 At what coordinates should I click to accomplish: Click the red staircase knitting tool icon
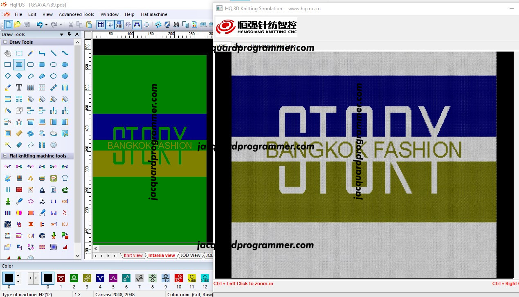point(65,247)
